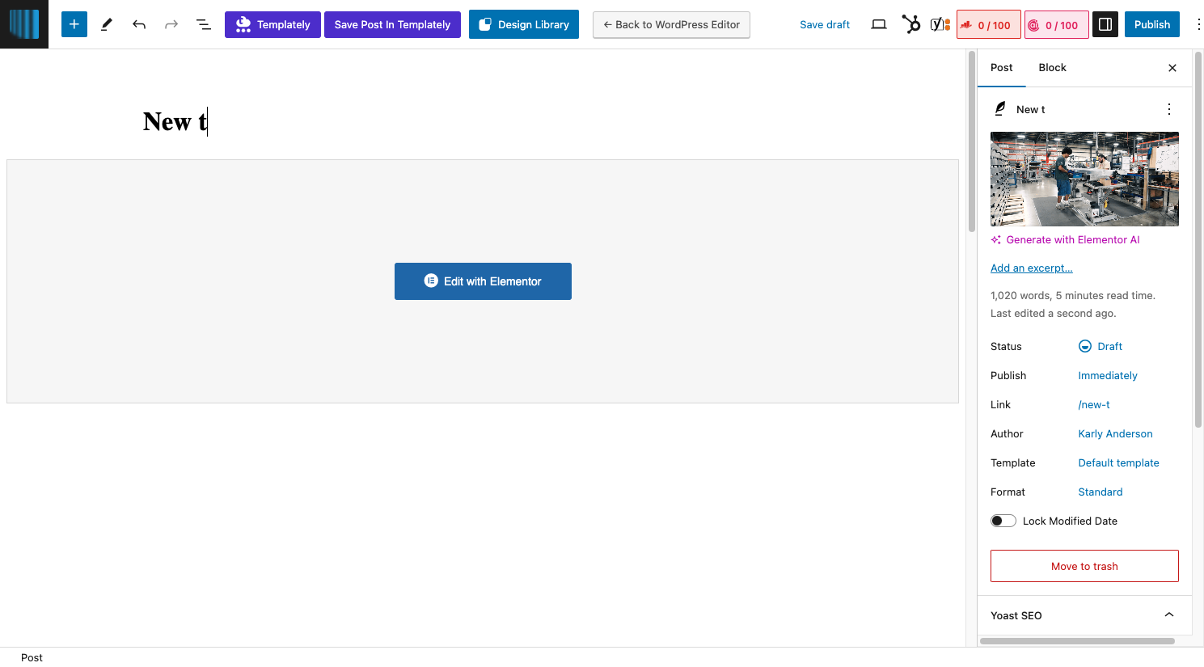Viewport: 1204px width, 667px height.
Task: Click the Add an excerpt link
Action: point(1032,268)
